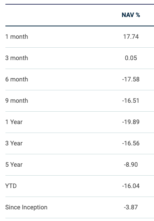Click the NAV % column header
This screenshot has width=154, height=221.
click(x=131, y=15)
